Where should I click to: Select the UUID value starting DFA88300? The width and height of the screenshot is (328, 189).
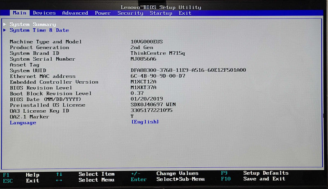[188, 70]
